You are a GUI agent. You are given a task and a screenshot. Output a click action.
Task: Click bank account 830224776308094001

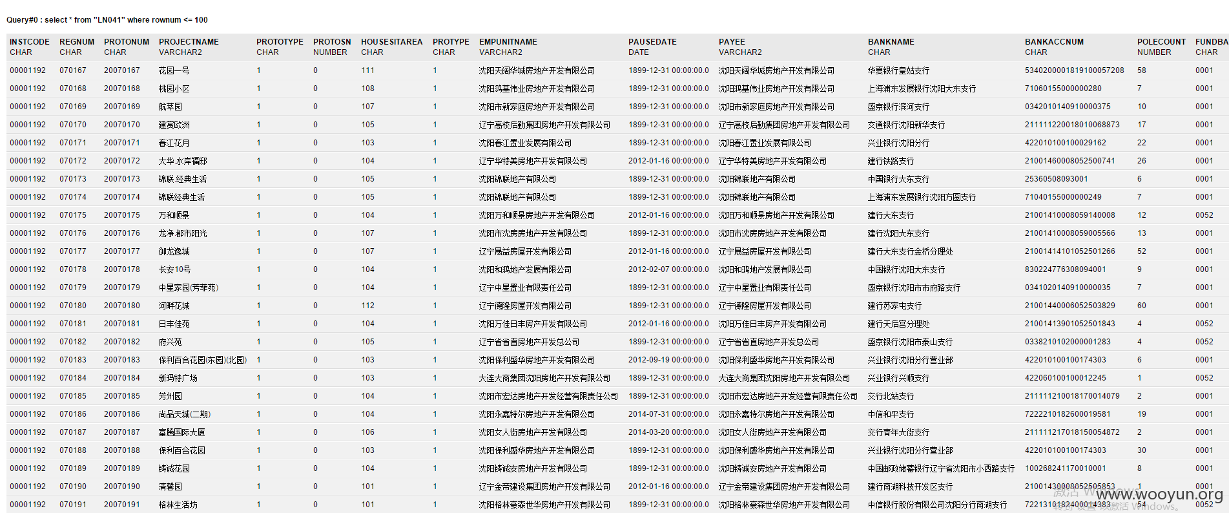[1066, 269]
